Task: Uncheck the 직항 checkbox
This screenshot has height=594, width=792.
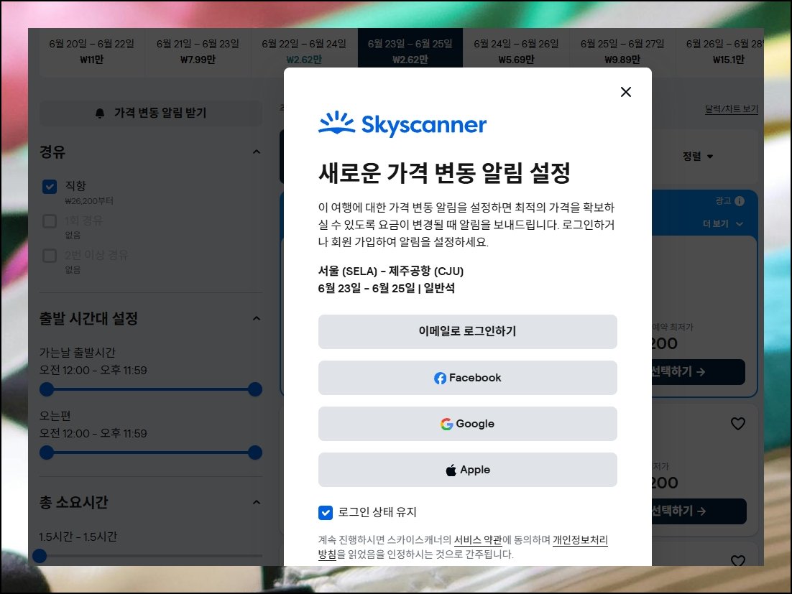Action: [50, 187]
